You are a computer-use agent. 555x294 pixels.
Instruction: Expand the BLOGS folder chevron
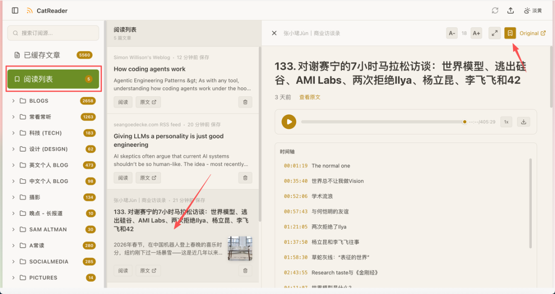click(13, 101)
